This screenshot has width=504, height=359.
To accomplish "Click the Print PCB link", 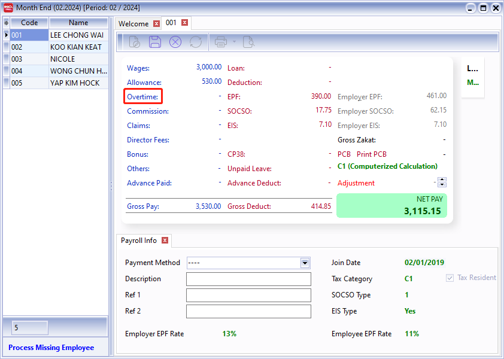I will [372, 154].
